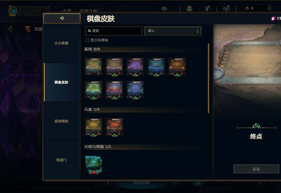
Task: Select the purple arena skin in the 基础 row
Action: click(135, 66)
